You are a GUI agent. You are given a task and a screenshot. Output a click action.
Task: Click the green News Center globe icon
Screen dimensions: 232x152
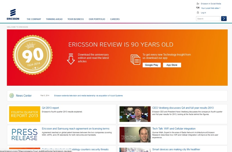[12, 96]
